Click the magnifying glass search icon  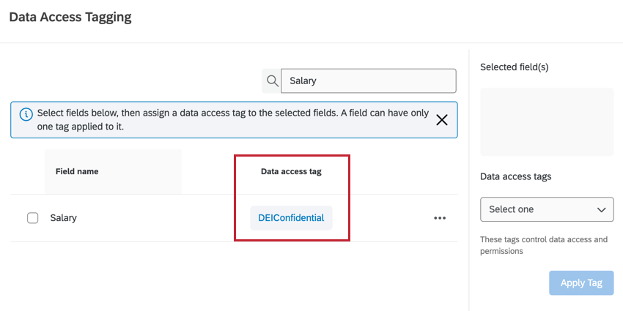coord(272,80)
